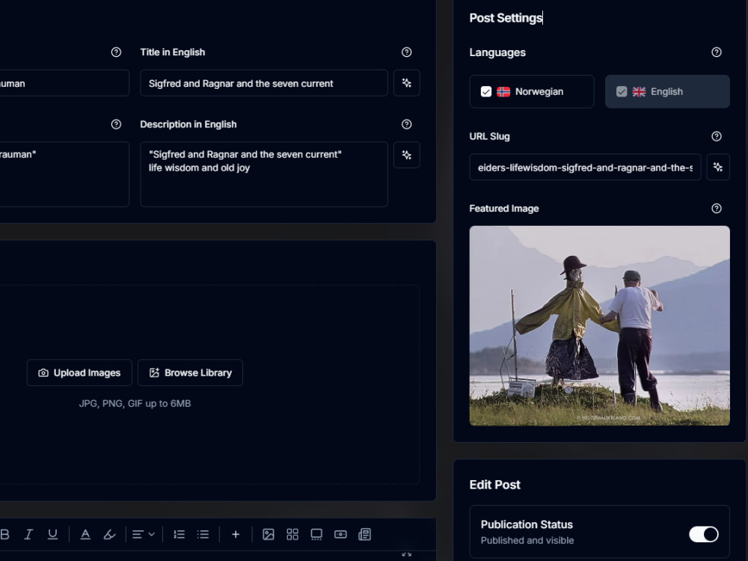Viewport: 748px width, 561px height.
Task: Insert an image via toolbar icon
Action: pos(268,534)
